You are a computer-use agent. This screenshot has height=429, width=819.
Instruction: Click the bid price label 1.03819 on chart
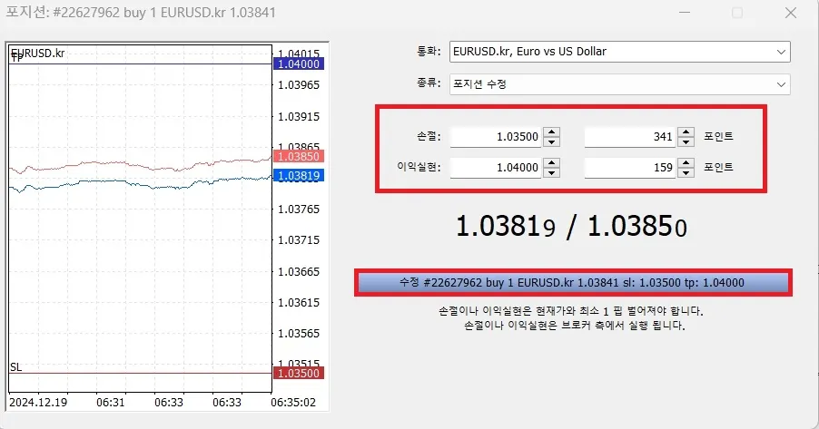[x=299, y=176]
